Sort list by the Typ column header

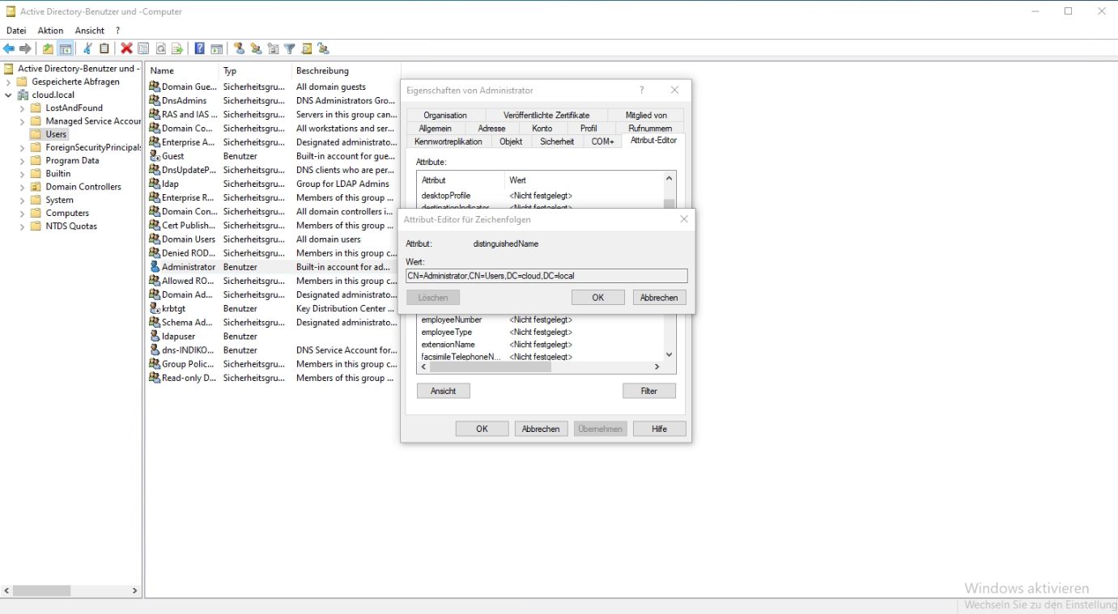255,70
